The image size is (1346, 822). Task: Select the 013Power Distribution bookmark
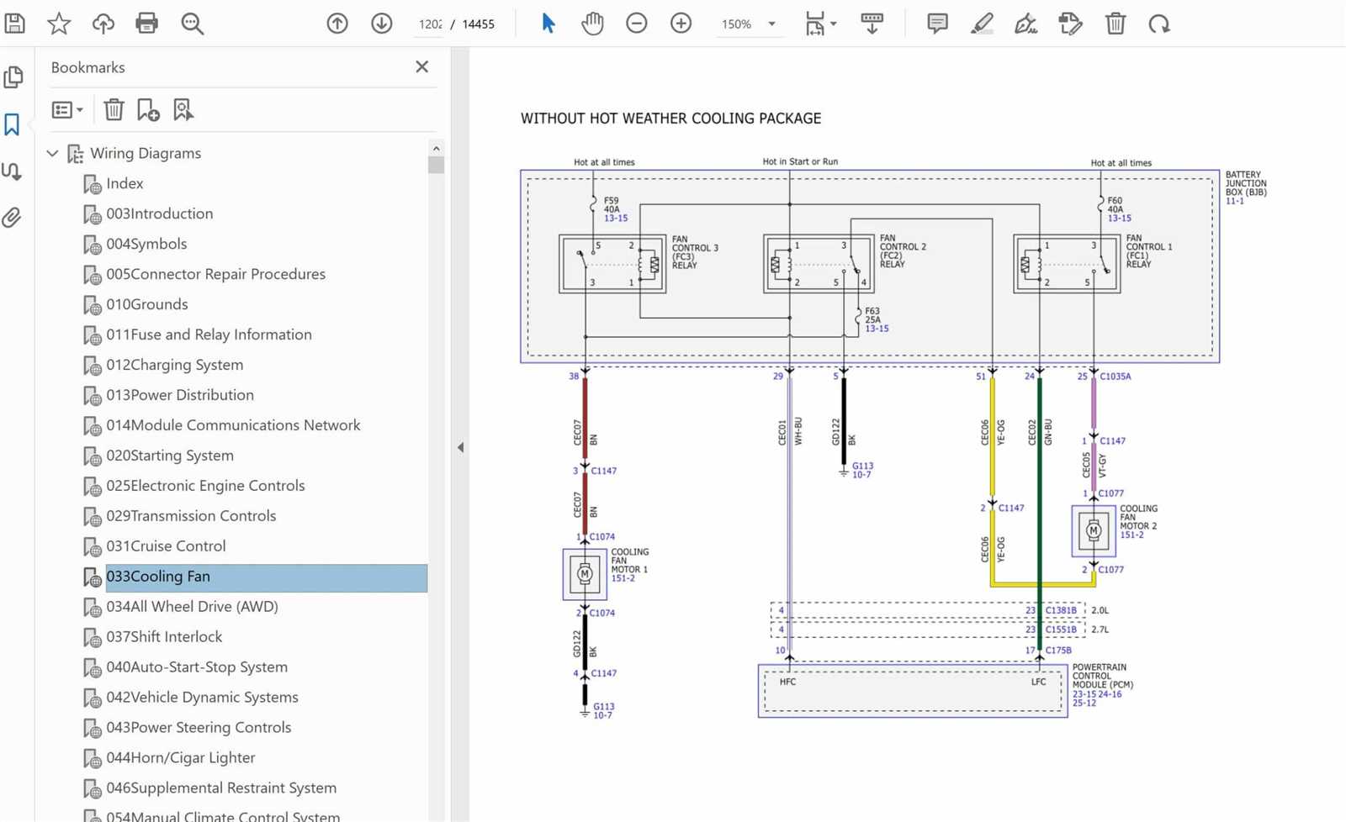180,395
